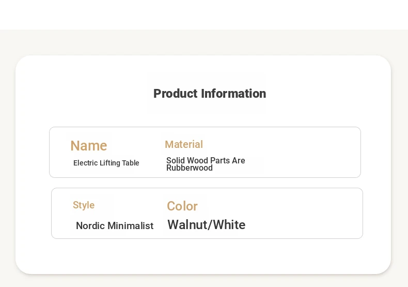Click the word Product in heading
This screenshot has height=287, width=408.
pos(176,94)
